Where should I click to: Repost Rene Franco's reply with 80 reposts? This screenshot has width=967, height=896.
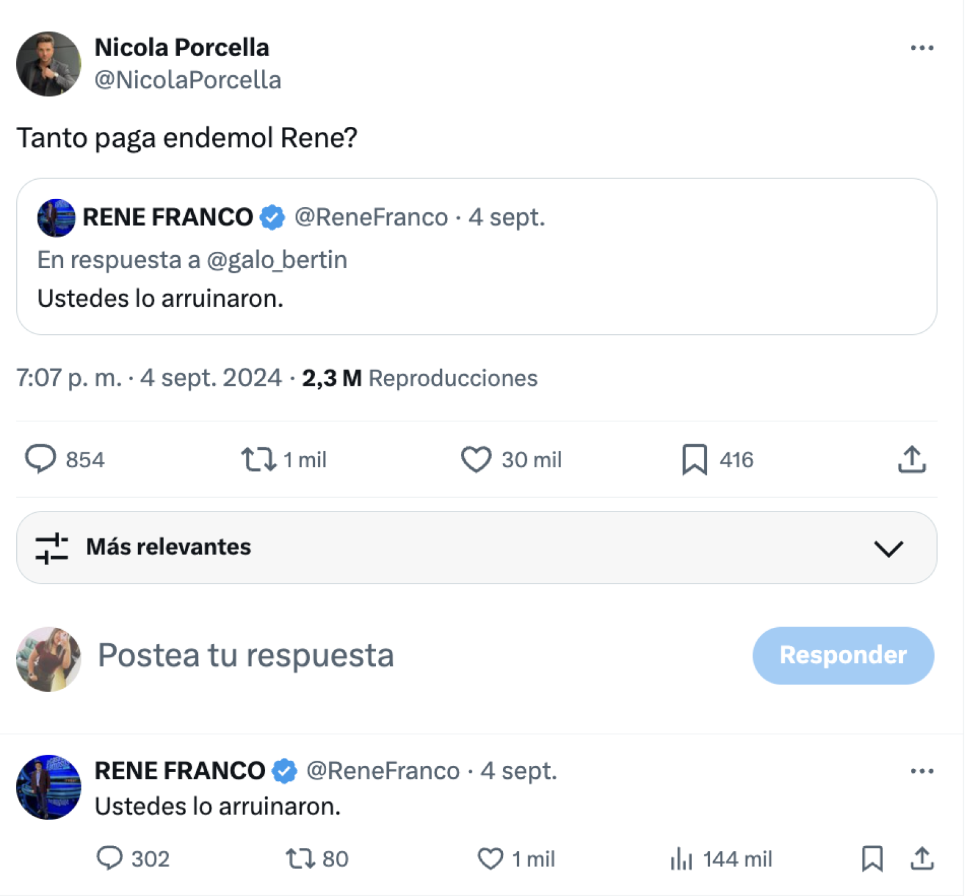pyautogui.click(x=300, y=858)
